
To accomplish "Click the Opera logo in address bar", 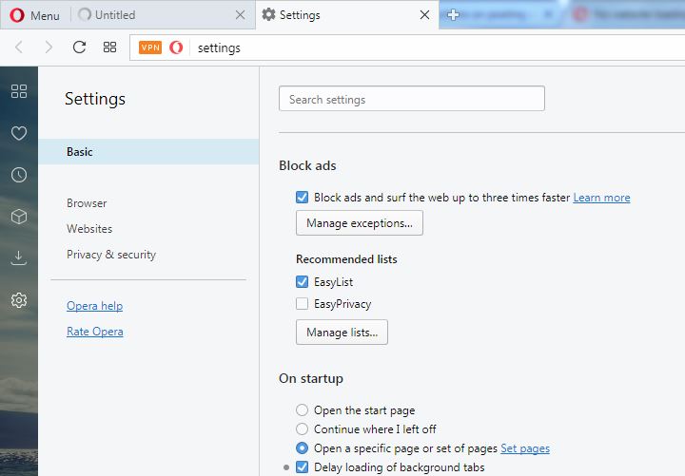I will pyautogui.click(x=176, y=48).
